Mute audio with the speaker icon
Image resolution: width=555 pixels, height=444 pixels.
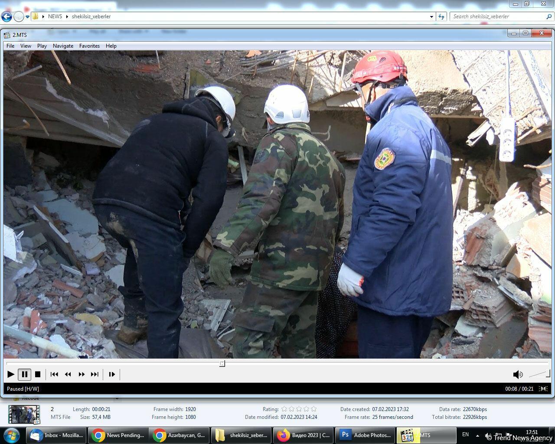coord(517,374)
